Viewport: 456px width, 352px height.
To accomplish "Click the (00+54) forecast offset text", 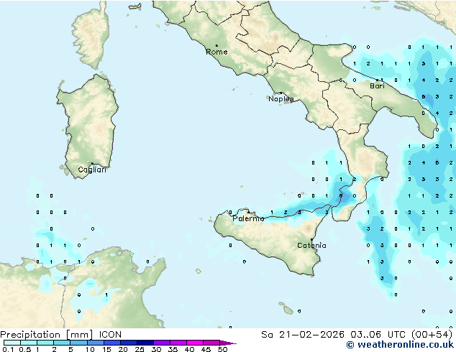I will pos(432,335).
